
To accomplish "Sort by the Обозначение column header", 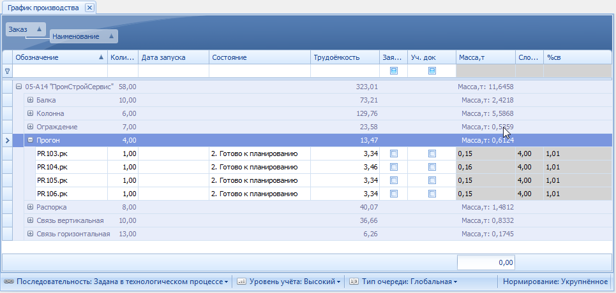I will (x=60, y=57).
